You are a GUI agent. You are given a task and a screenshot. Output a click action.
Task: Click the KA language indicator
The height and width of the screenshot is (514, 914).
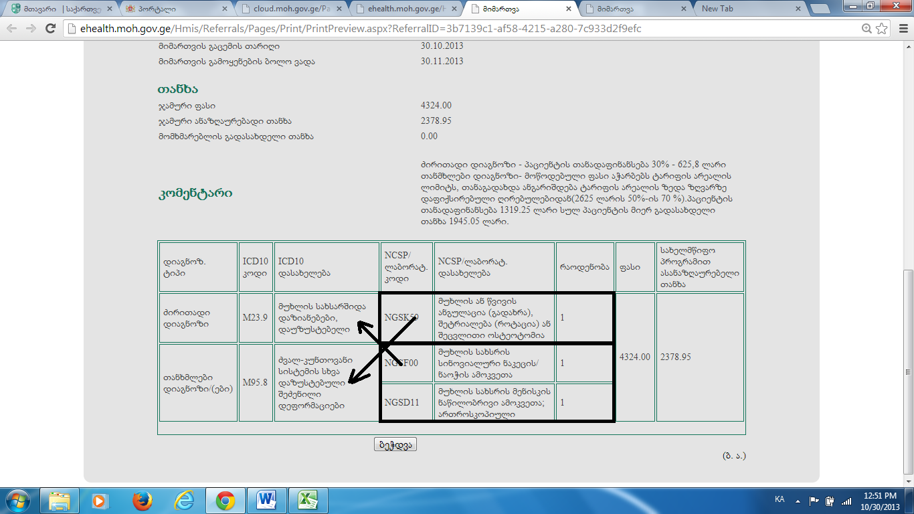[x=780, y=500]
